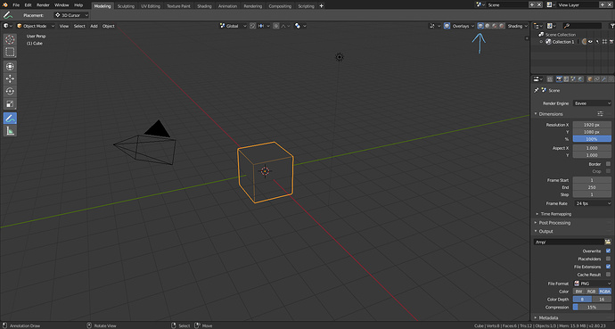615x329 pixels.
Task: Open the Overlays options dropdown arrow
Action: tap(472, 26)
